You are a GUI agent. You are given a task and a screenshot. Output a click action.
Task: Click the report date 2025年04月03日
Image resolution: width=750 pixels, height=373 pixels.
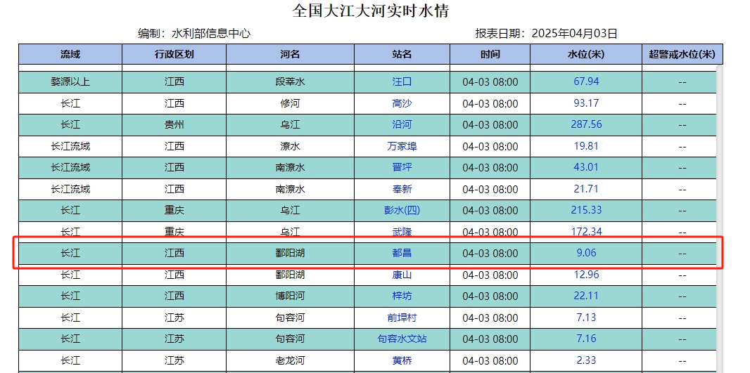click(574, 34)
